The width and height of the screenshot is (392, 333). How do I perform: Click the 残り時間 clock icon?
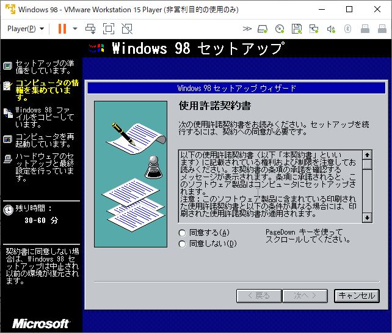coord(9,210)
